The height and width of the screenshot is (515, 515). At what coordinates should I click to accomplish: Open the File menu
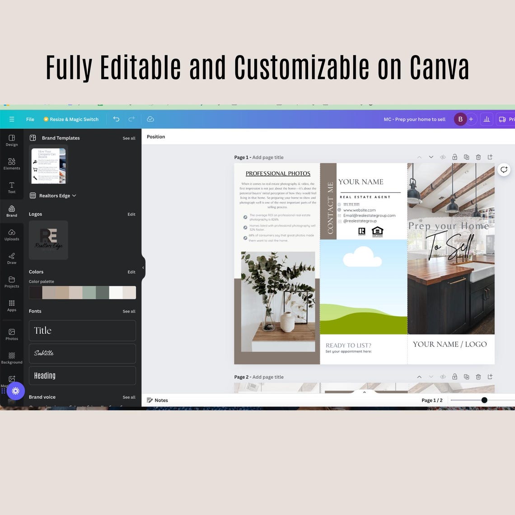(x=30, y=119)
